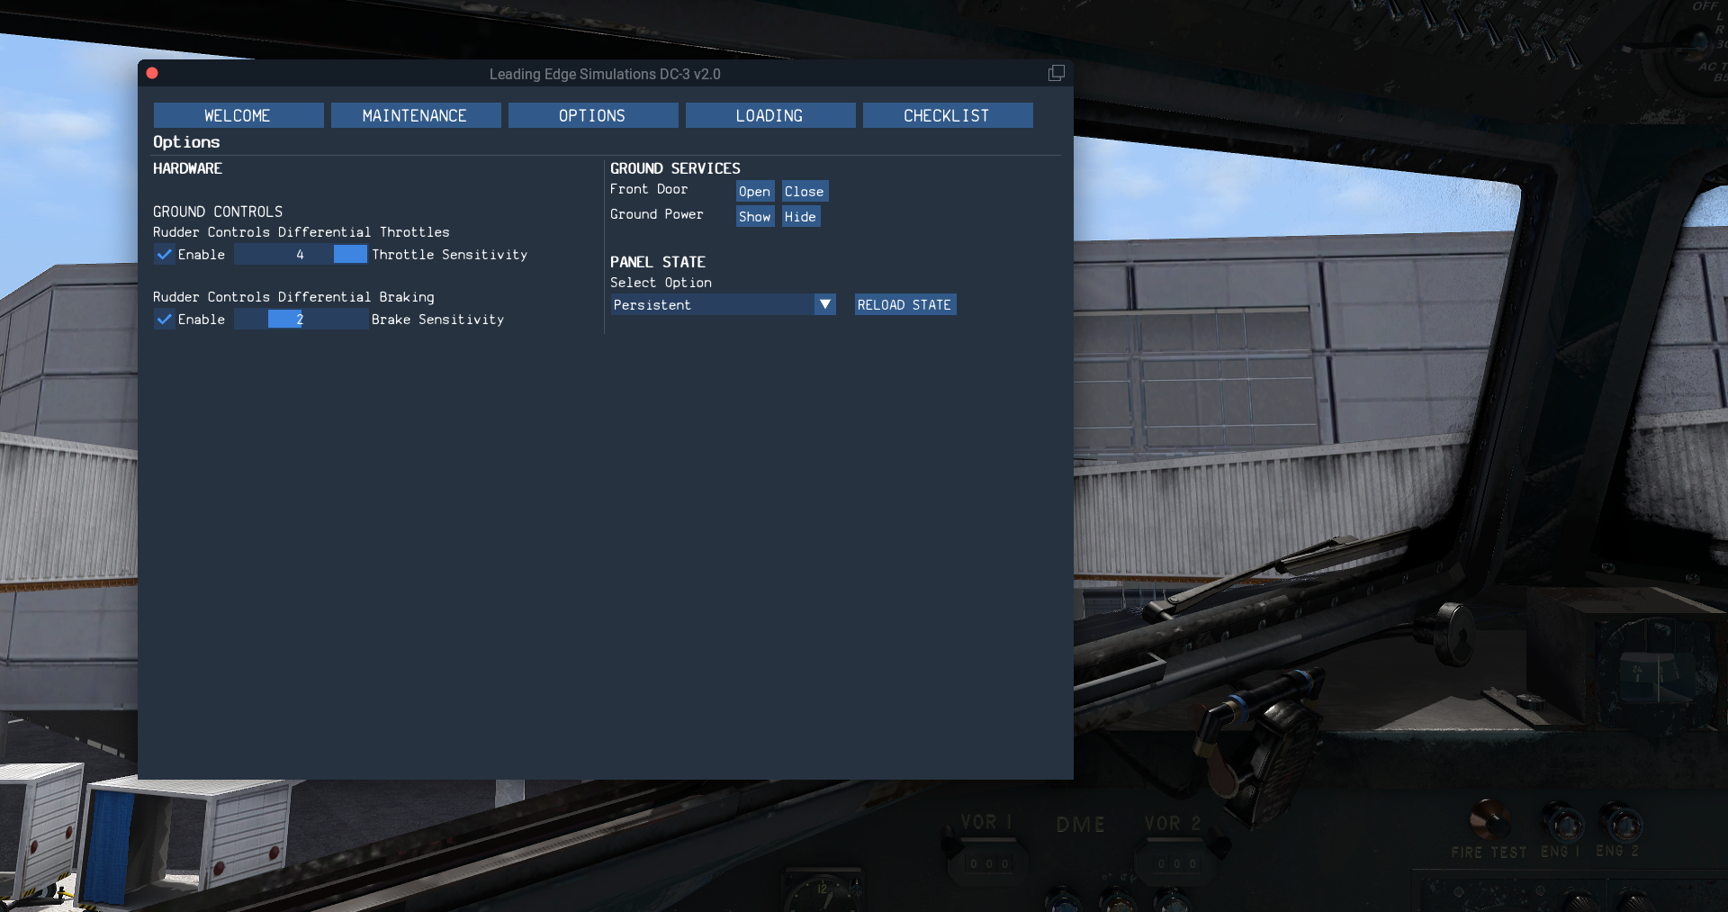Image resolution: width=1728 pixels, height=912 pixels.
Task: Click the VOR 2 display in cockpit
Action: [x=1176, y=863]
